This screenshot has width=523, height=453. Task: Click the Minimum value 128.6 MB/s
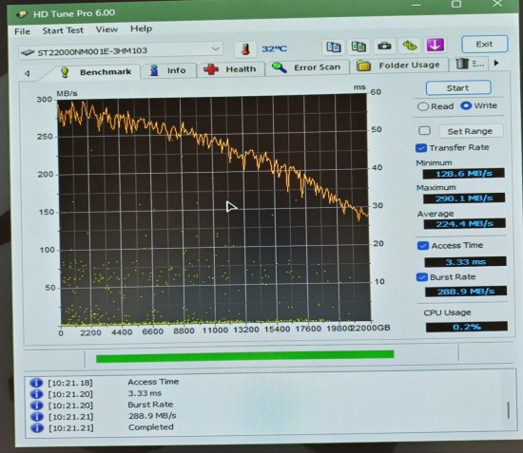pos(464,174)
